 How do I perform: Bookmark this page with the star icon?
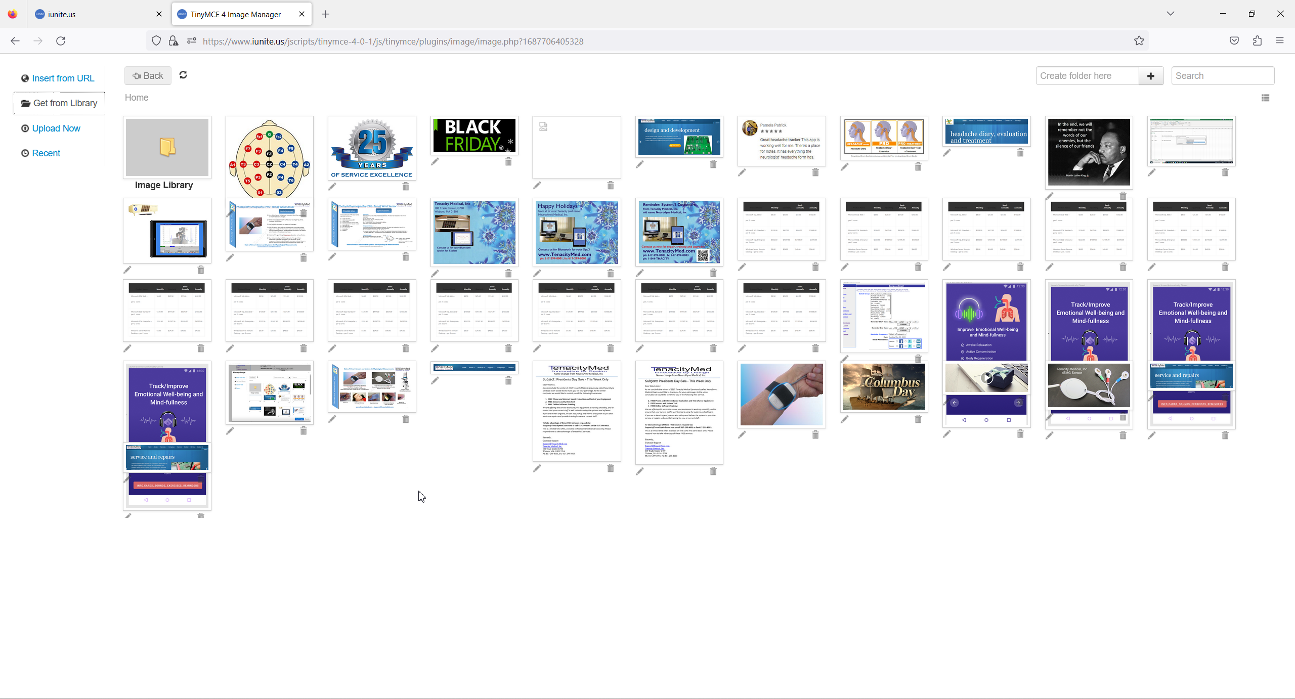[x=1139, y=41]
